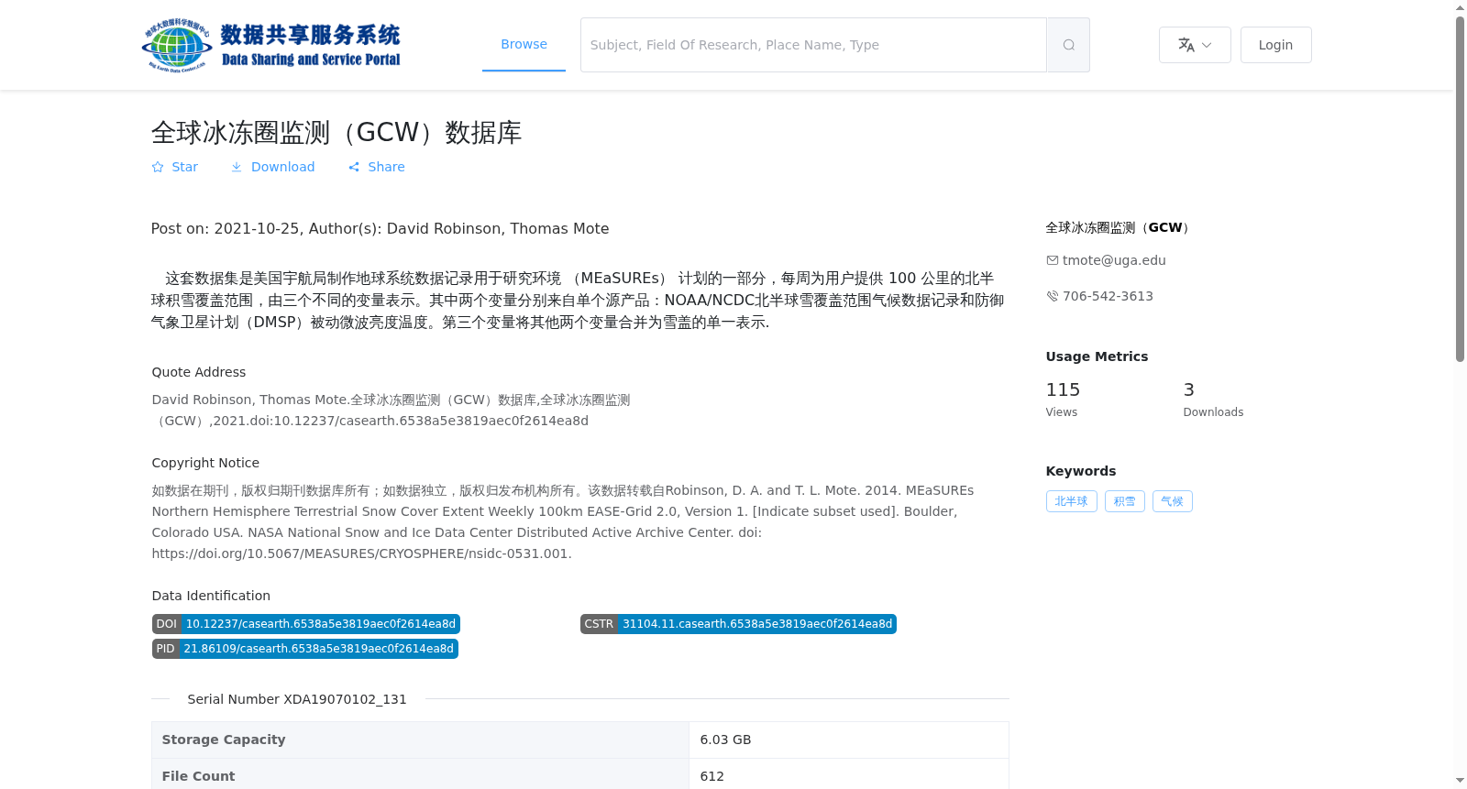
Task: Click the scrollbar down arrow
Action: pyautogui.click(x=1460, y=781)
